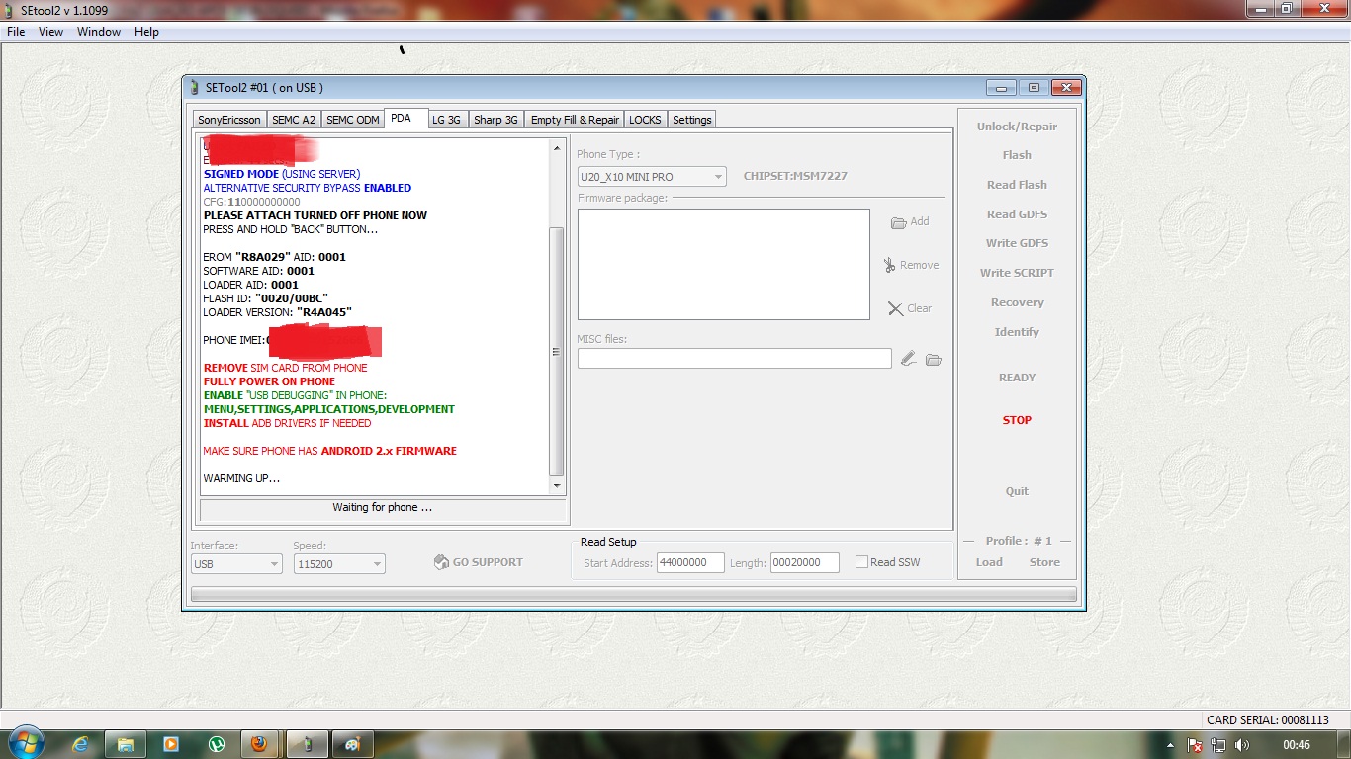
Task: Click the GO SUPPORT button
Action: point(479,562)
